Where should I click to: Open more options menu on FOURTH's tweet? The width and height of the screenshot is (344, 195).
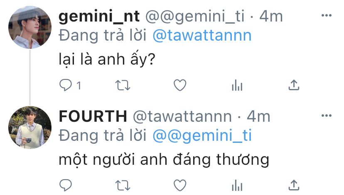tap(327, 116)
